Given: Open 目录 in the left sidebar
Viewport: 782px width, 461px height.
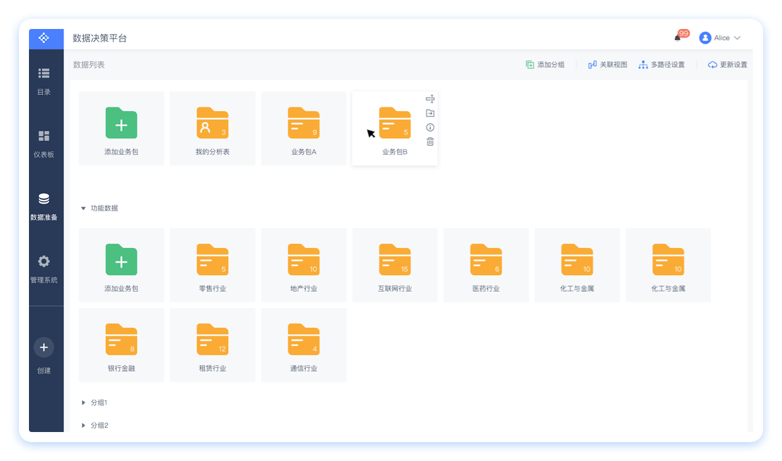Looking at the screenshot, I should (44, 81).
